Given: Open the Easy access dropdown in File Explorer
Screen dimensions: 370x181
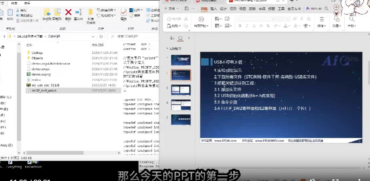Looking at the screenshot, I should pyautogui.click(x=106, y=15).
